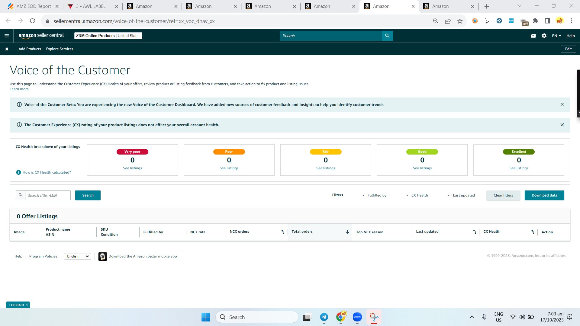
Task: Show hidden system tray icons
Action: click(472, 317)
